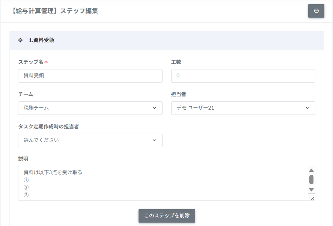333x226 pixels.
Task: Click the scroll down arrow in 説明 textarea
Action: pyautogui.click(x=311, y=189)
